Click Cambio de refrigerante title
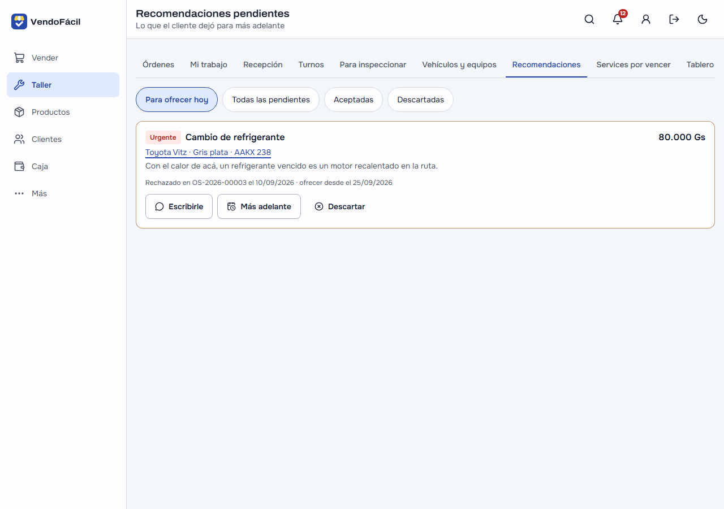724x509 pixels. (x=235, y=137)
